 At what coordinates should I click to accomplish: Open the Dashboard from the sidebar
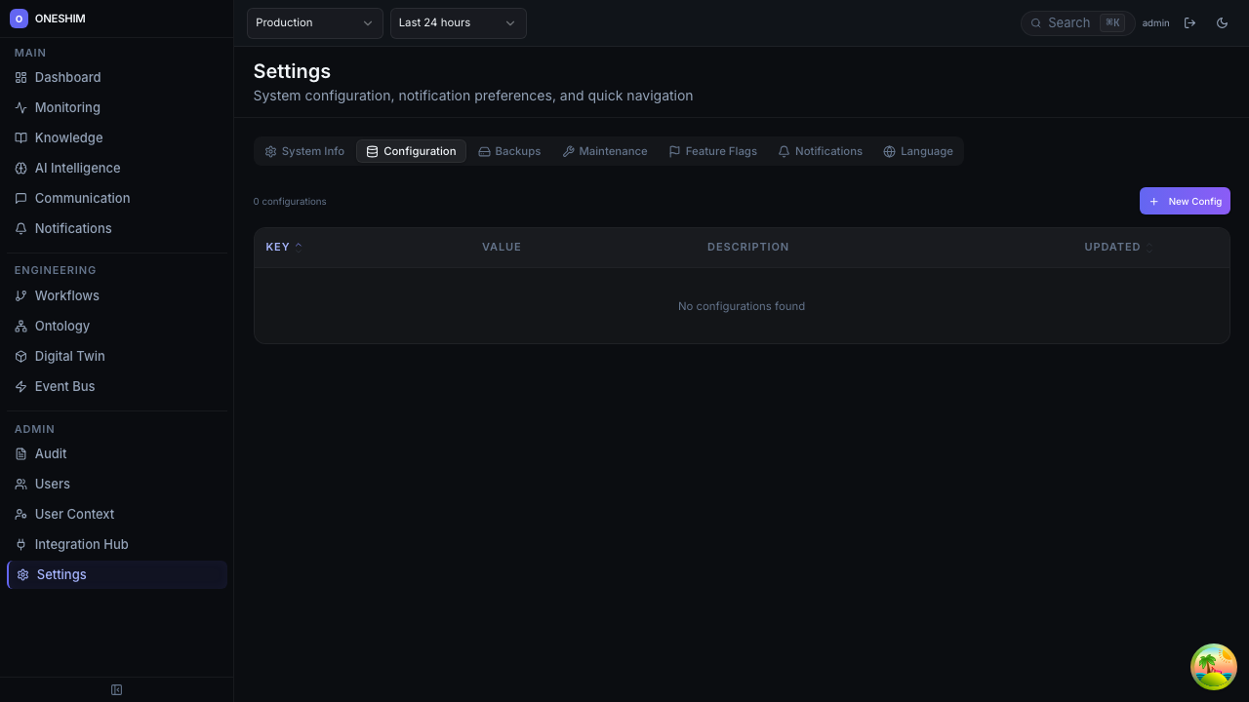(67, 77)
